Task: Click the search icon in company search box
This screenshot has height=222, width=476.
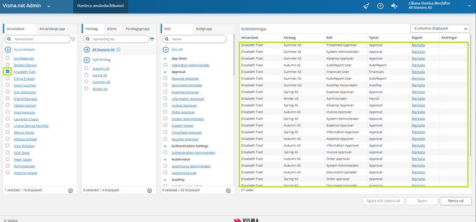Action: [88, 39]
